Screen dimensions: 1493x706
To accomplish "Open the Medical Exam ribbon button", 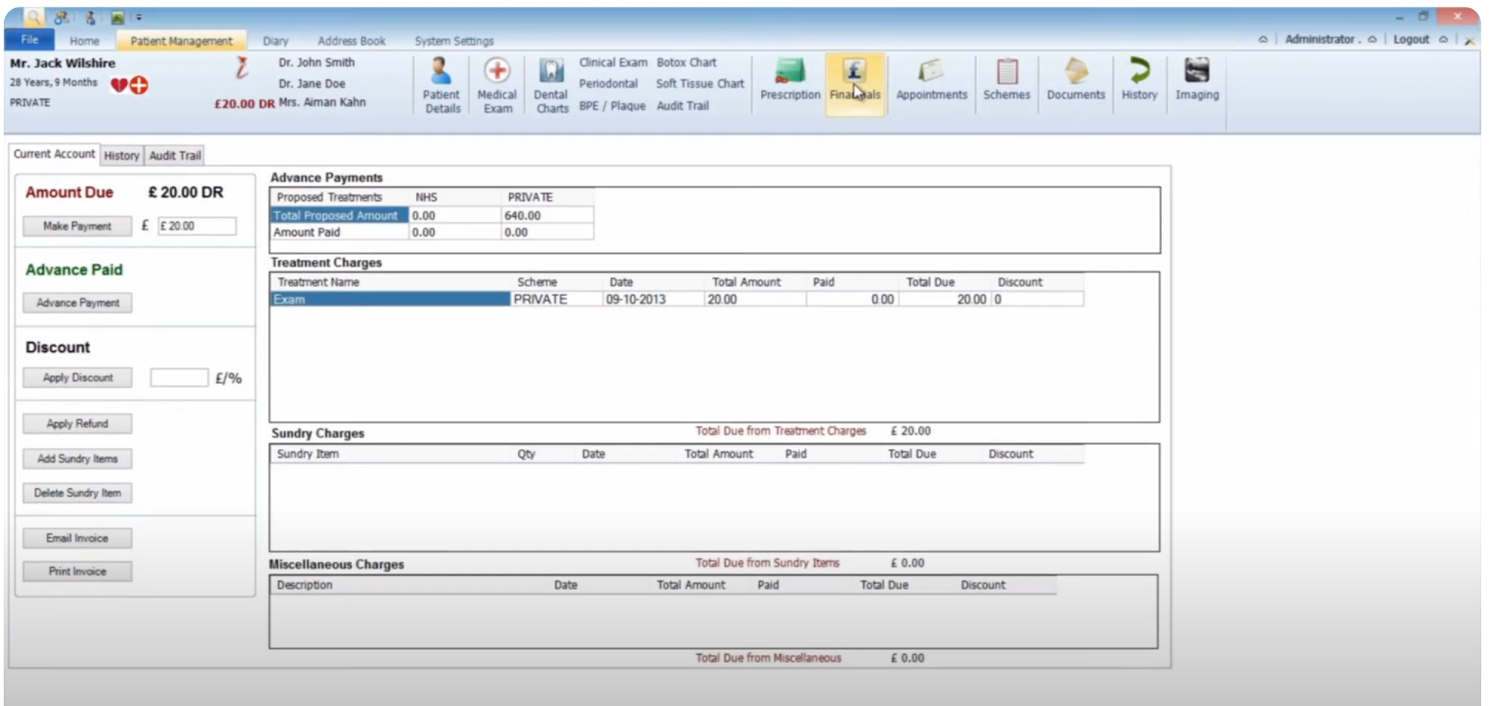I will pyautogui.click(x=497, y=86).
